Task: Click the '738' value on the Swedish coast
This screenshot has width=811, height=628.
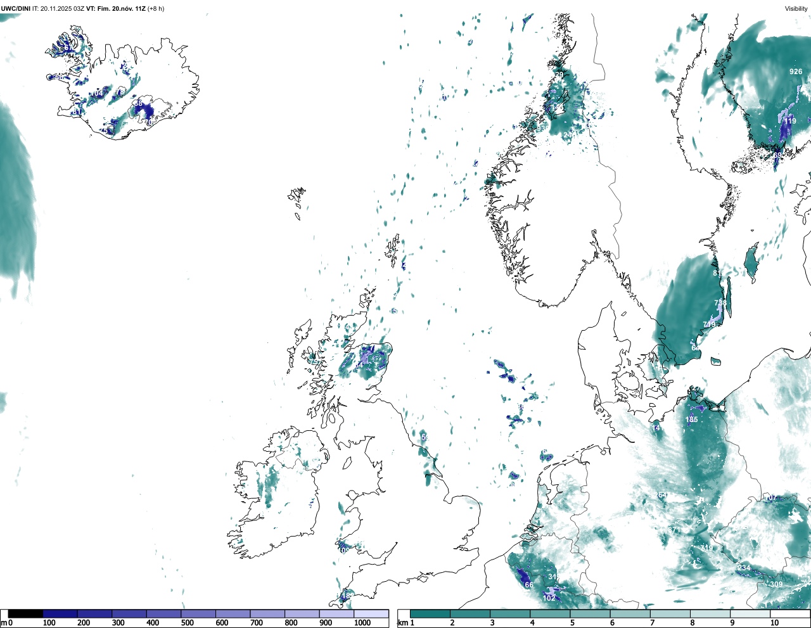Action: click(720, 304)
